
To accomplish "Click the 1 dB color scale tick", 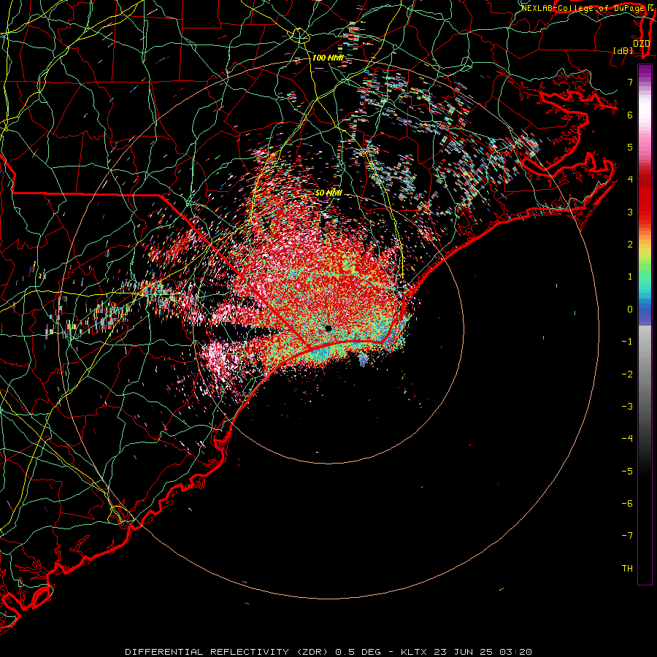I will coord(630,277).
